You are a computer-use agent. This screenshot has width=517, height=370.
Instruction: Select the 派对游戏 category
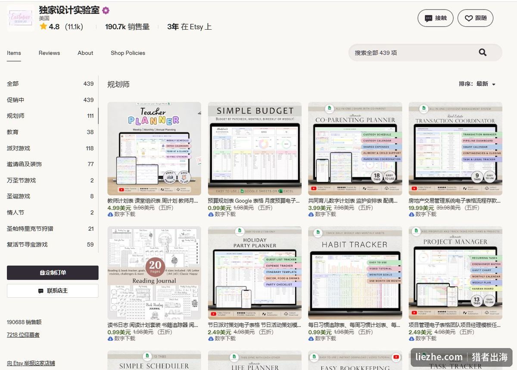click(50, 148)
